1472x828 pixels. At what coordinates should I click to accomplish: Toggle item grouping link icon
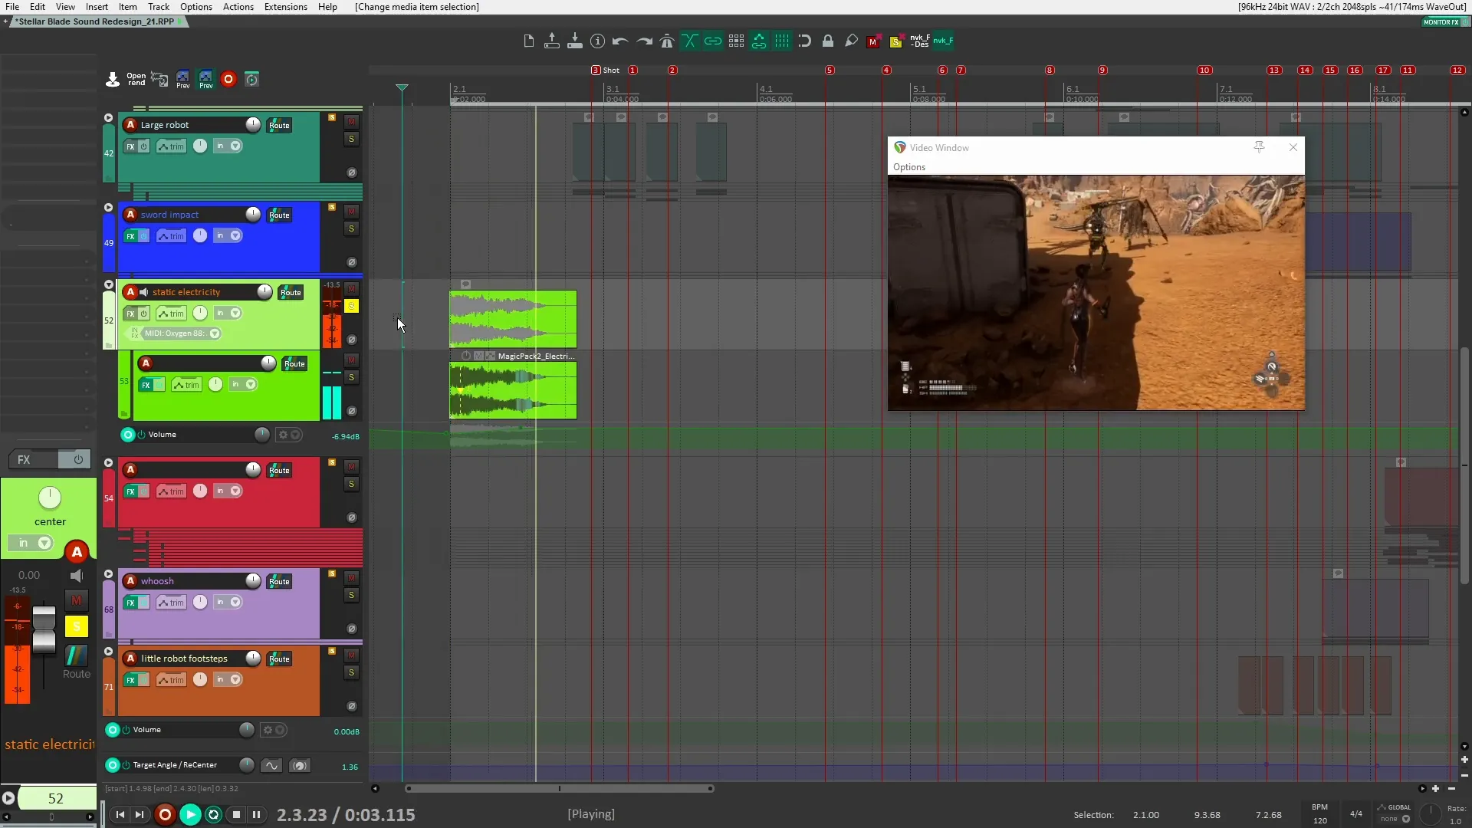[712, 41]
